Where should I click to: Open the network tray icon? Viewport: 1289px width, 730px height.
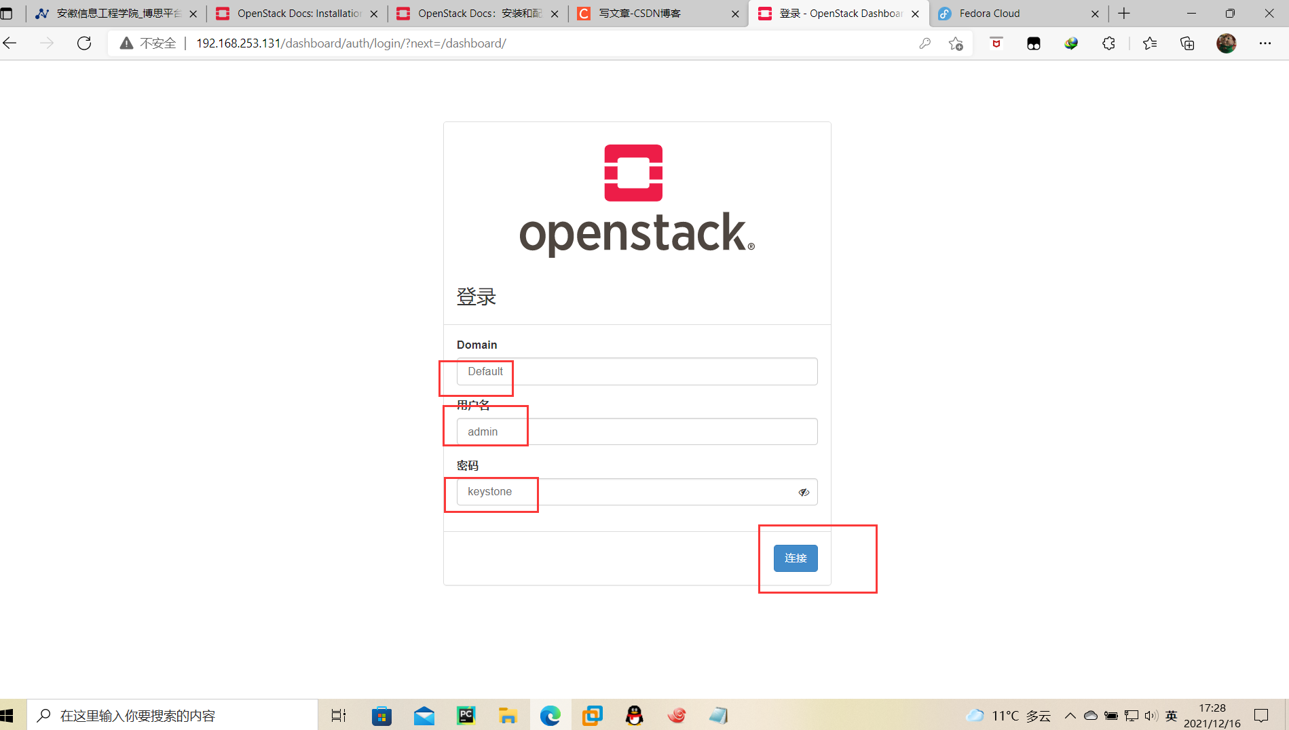tap(1132, 716)
